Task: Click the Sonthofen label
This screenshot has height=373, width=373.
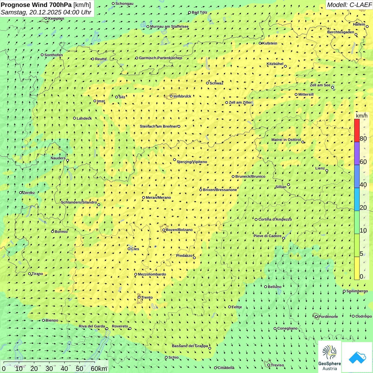Action: pos(54,55)
